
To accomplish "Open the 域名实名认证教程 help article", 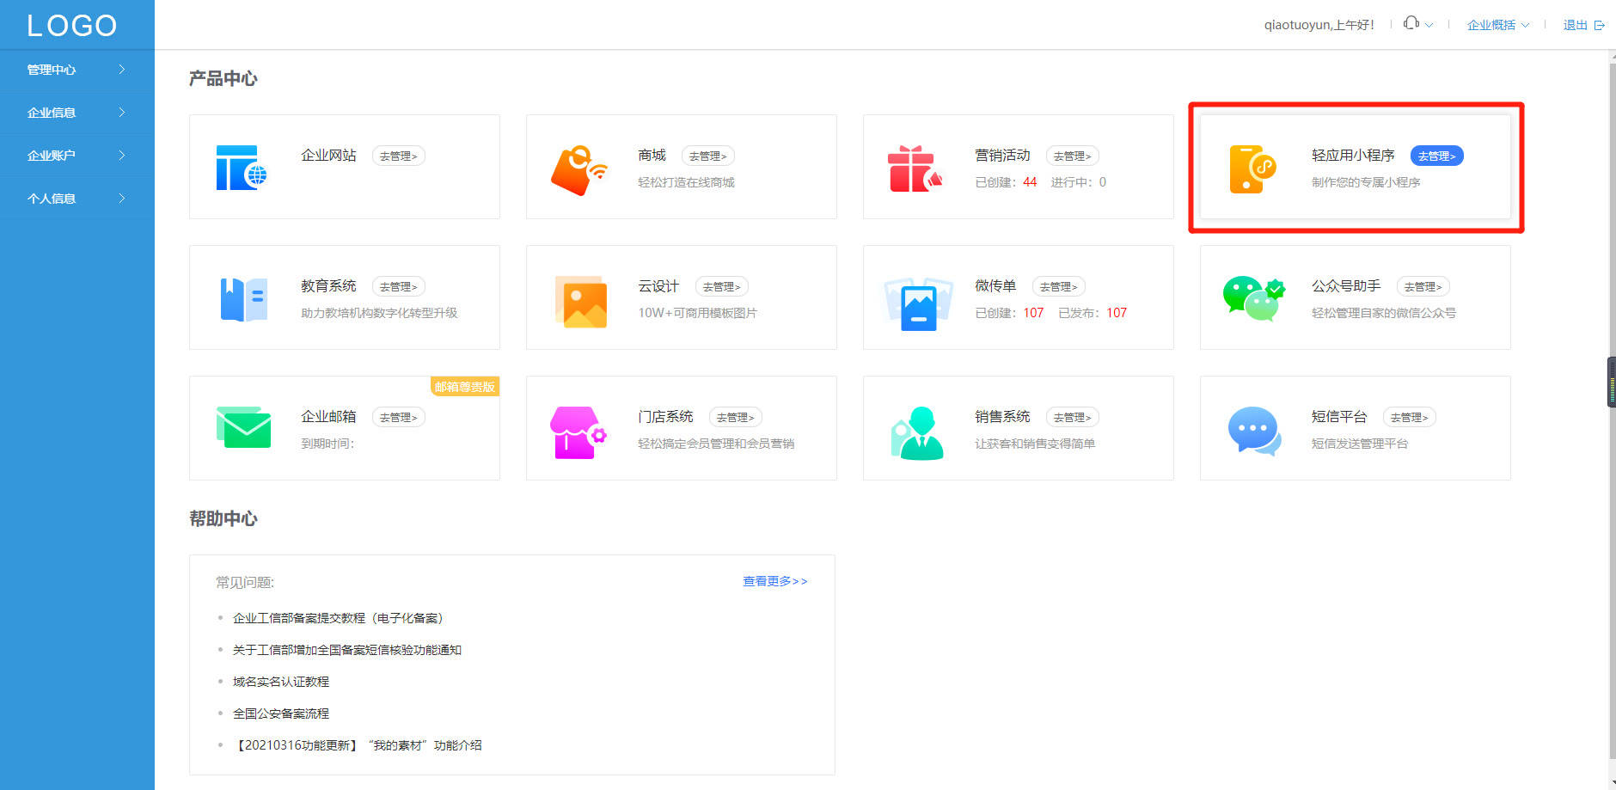I will click(281, 682).
